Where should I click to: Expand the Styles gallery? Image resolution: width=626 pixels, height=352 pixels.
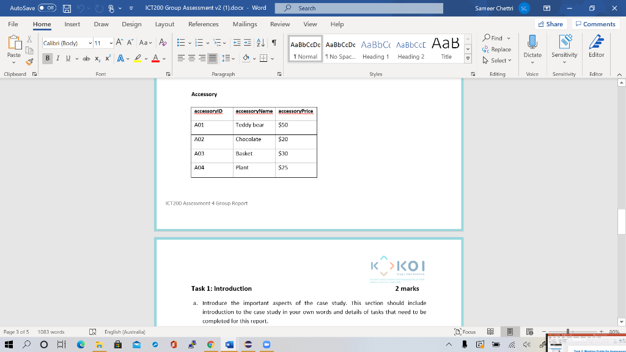tap(468, 59)
